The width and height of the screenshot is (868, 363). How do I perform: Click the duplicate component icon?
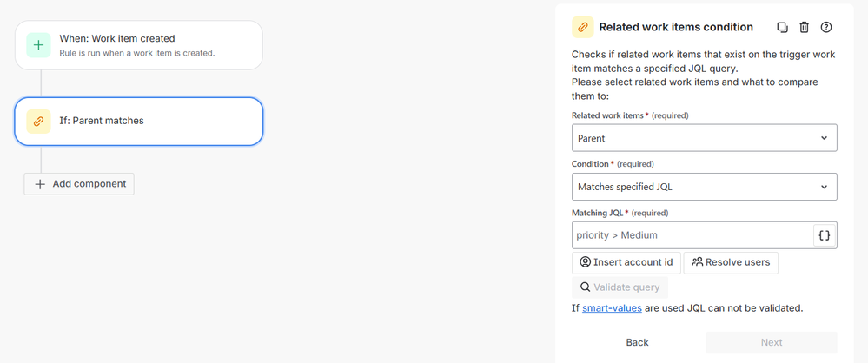(x=782, y=27)
